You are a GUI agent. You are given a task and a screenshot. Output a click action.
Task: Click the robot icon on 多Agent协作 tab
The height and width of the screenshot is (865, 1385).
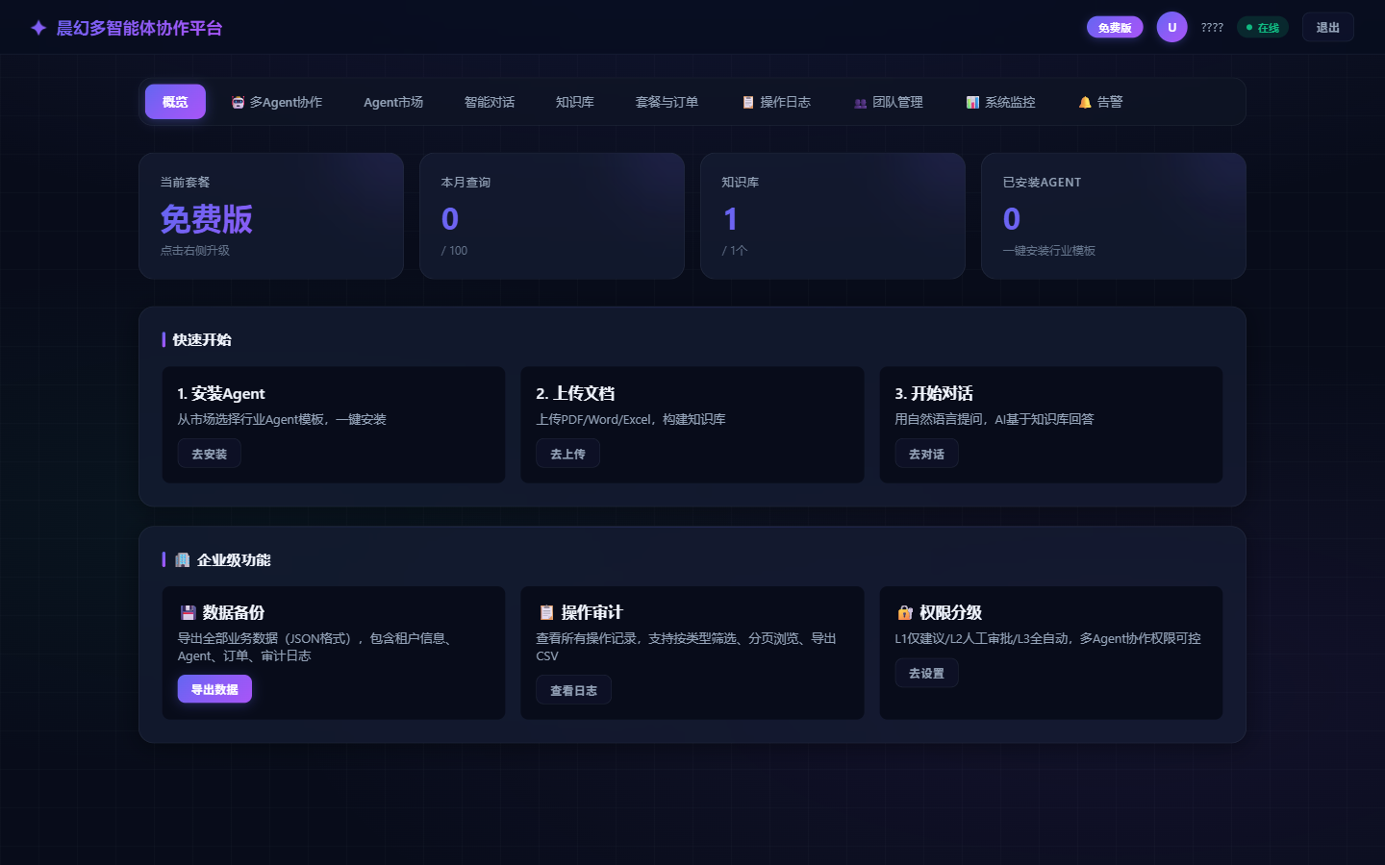pos(238,102)
